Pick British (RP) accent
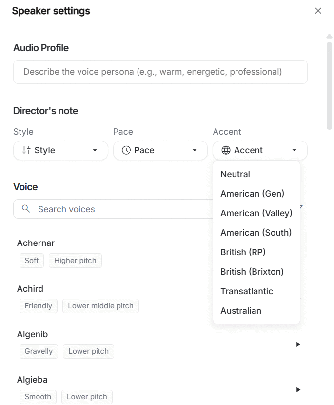Viewport: 334px width, 405px height. pos(243,252)
